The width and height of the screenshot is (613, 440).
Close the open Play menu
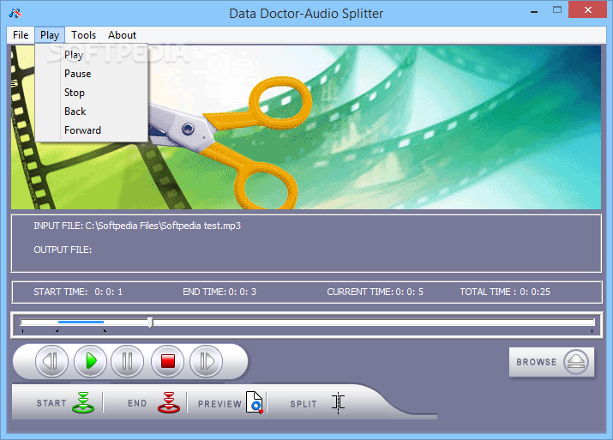coord(50,35)
